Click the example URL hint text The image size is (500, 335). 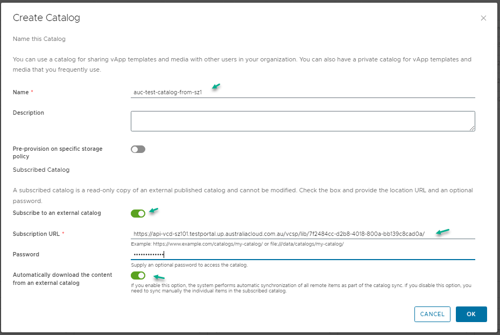(237, 244)
